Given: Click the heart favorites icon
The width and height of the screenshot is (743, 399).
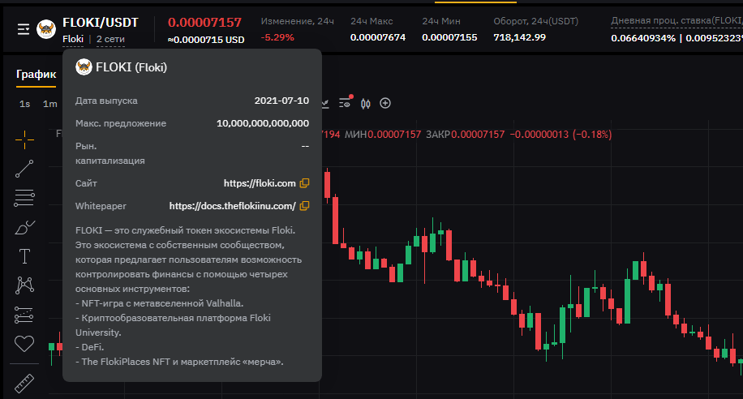Looking at the screenshot, I should pyautogui.click(x=24, y=344).
